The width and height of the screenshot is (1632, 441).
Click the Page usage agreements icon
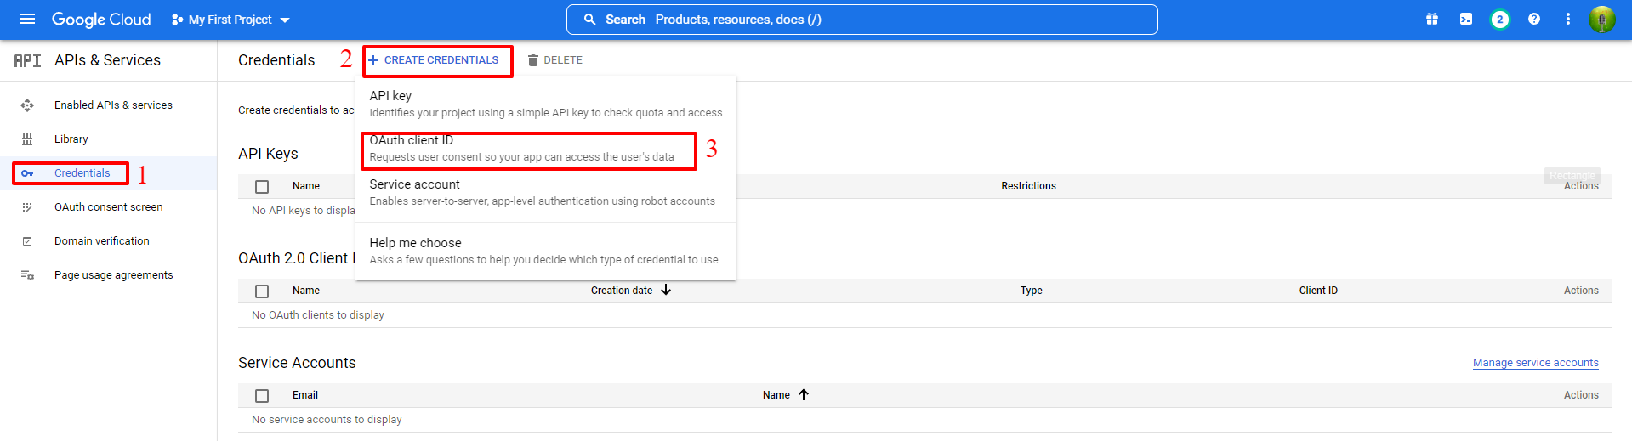click(27, 275)
